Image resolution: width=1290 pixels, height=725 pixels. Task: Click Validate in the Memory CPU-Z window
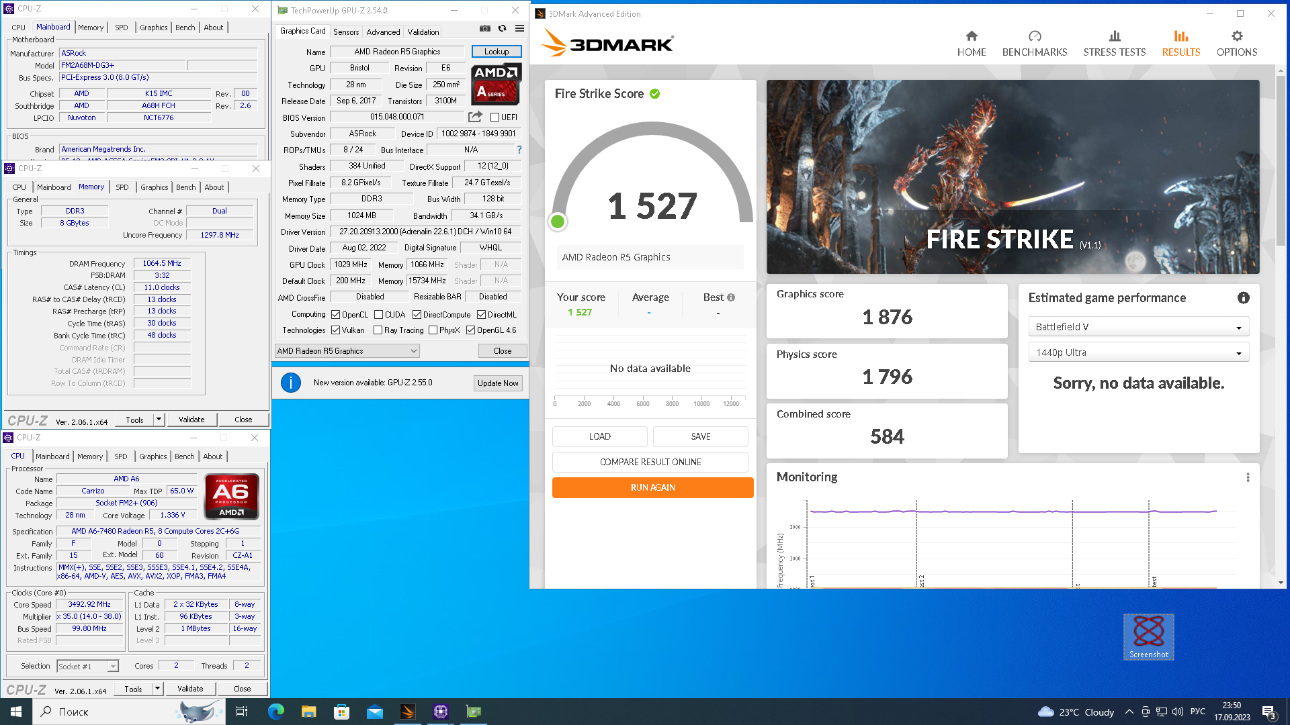pos(191,420)
